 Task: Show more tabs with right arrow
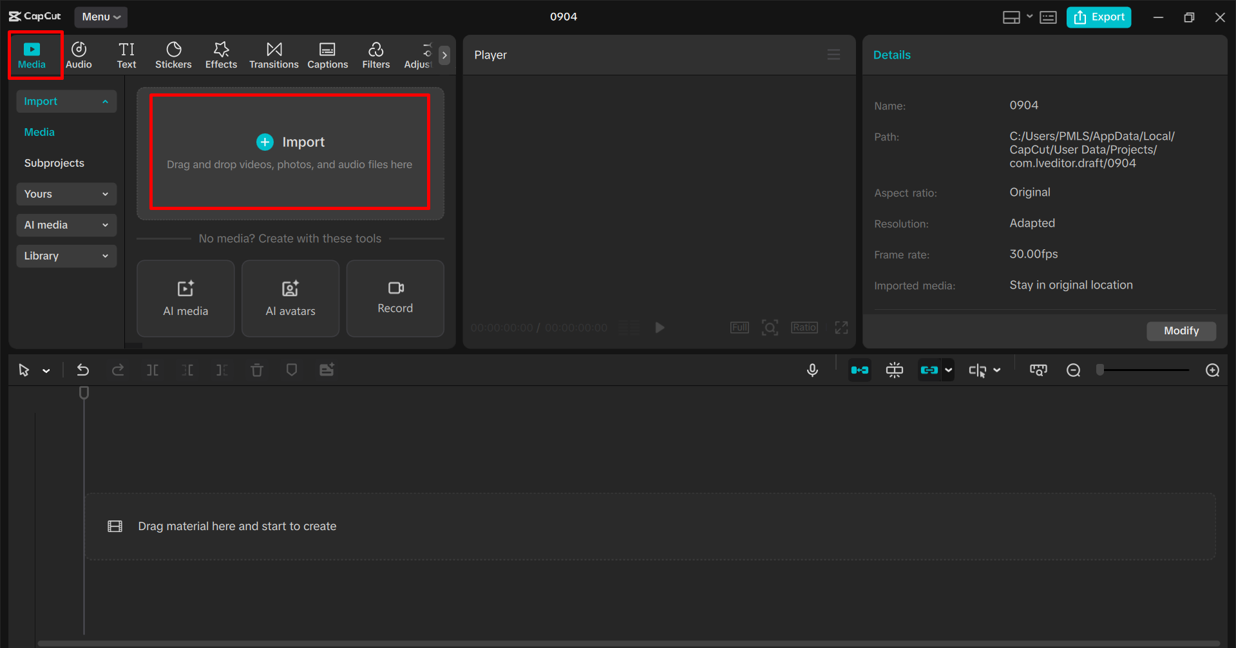pyautogui.click(x=444, y=55)
